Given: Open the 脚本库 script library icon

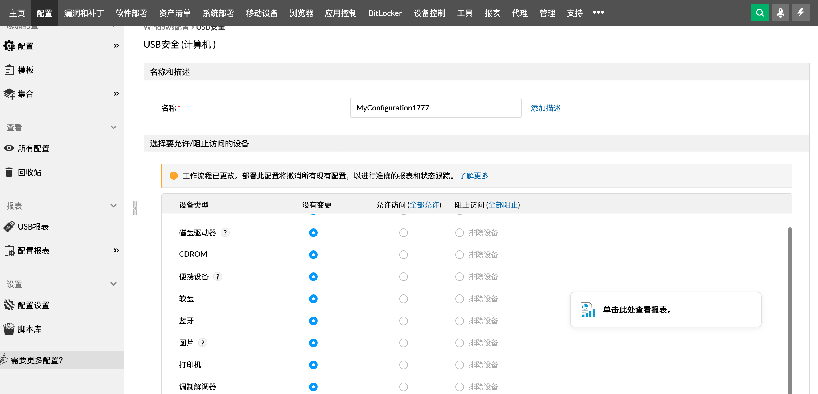Looking at the screenshot, I should (x=9, y=329).
